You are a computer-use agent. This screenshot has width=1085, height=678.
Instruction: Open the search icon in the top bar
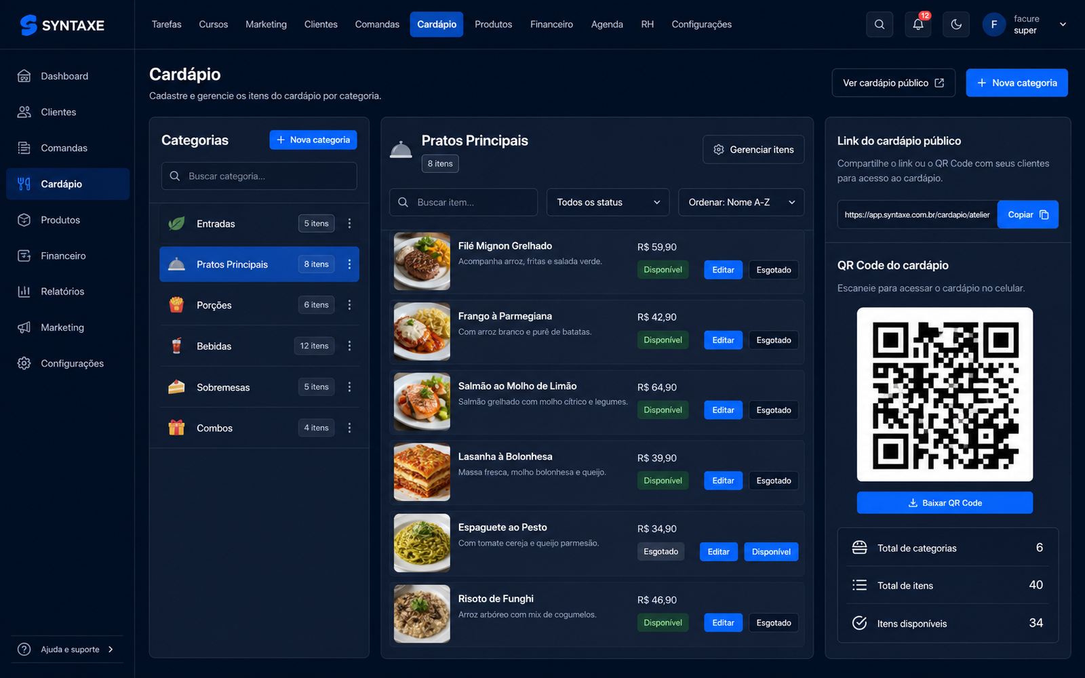point(880,24)
